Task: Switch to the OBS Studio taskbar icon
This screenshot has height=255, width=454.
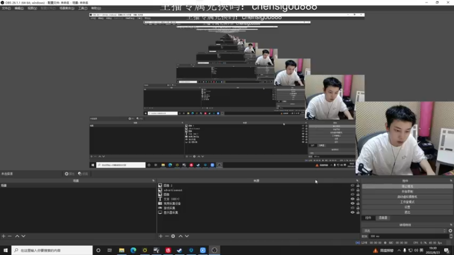Action: point(215,250)
